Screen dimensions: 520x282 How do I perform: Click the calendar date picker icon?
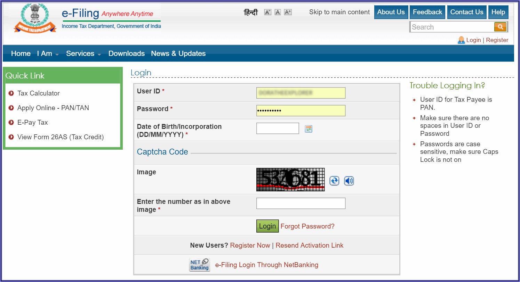pos(308,129)
